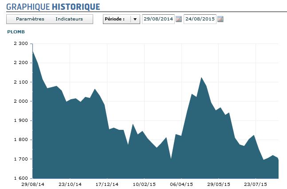Switch to the Indicateurs tab
287x189 pixels.
click(x=69, y=19)
